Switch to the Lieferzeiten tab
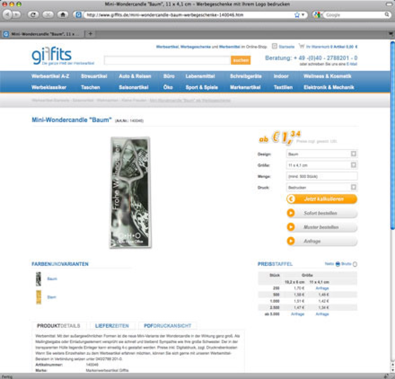 [112, 326]
